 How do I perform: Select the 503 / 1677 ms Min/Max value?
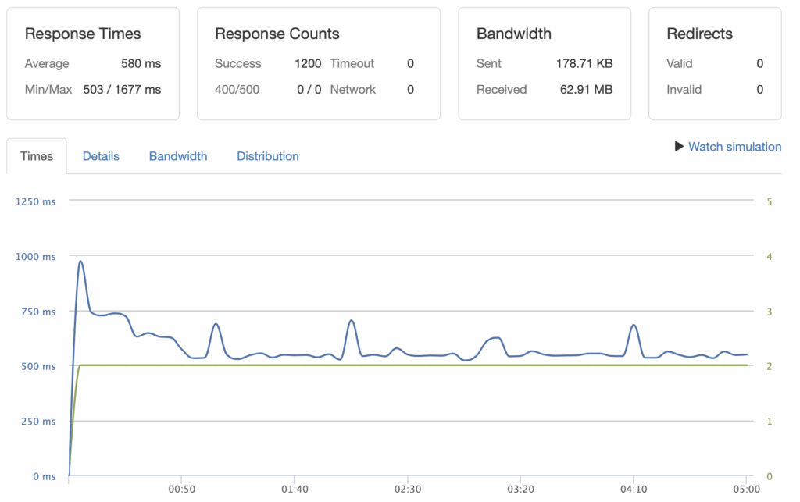pyautogui.click(x=122, y=90)
